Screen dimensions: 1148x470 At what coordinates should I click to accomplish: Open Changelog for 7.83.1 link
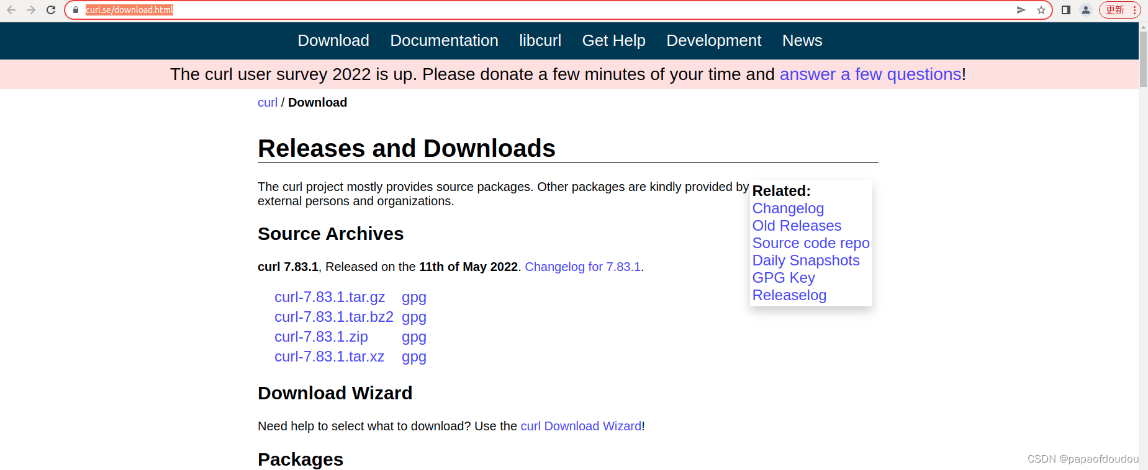583,267
